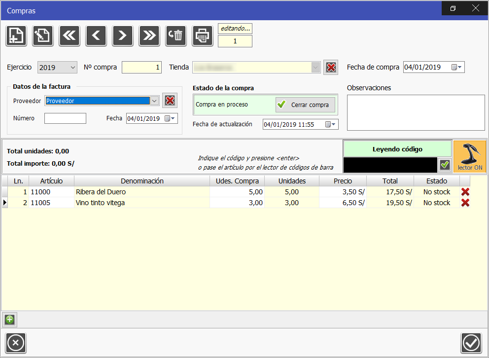
Task: Open the Fecha de compra date picker
Action: point(459,67)
